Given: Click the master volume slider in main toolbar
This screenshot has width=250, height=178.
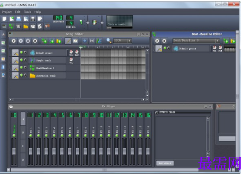Looking at the screenshot, I should coord(88,23).
